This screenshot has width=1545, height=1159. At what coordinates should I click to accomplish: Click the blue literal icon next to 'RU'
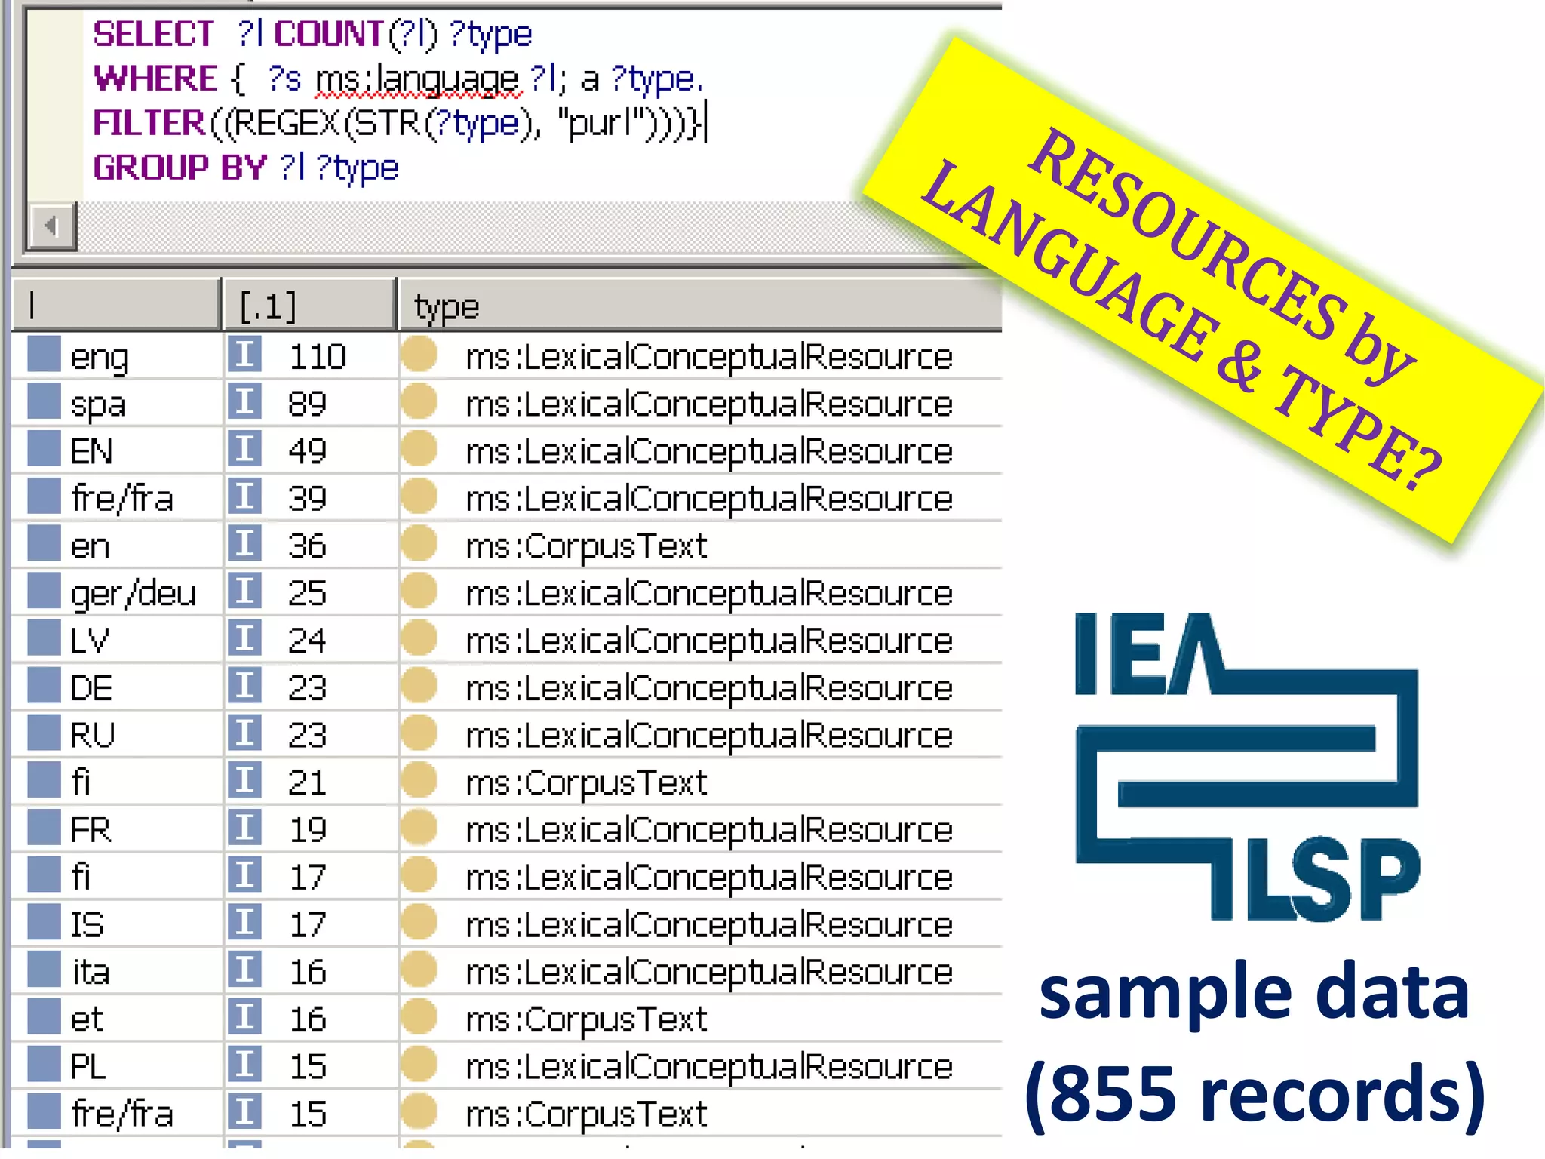[x=44, y=733]
